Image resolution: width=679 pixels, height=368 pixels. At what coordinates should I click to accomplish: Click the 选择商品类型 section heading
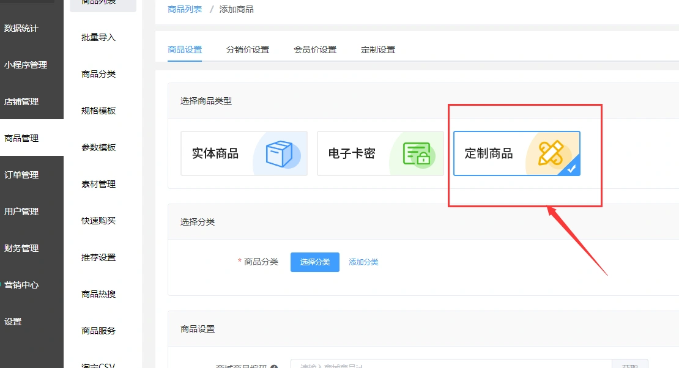pos(206,101)
